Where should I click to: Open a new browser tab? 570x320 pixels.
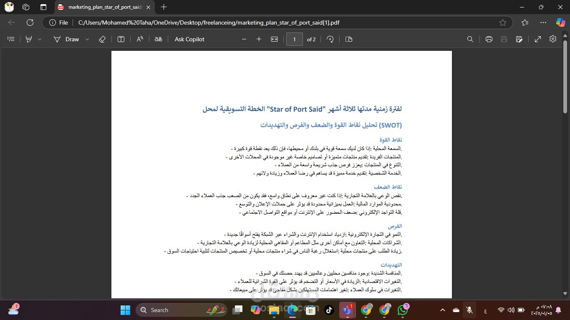(164, 7)
